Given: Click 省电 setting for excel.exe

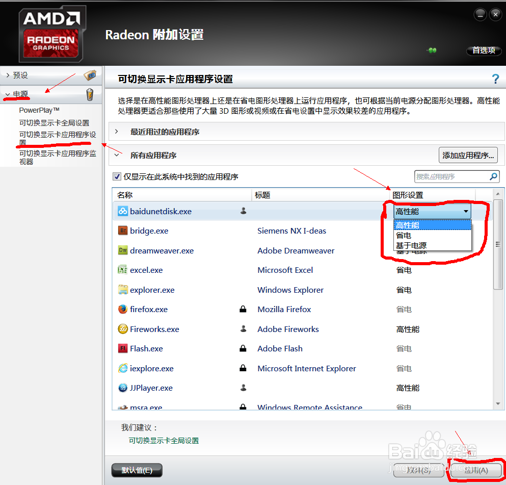Looking at the screenshot, I should (x=404, y=270).
